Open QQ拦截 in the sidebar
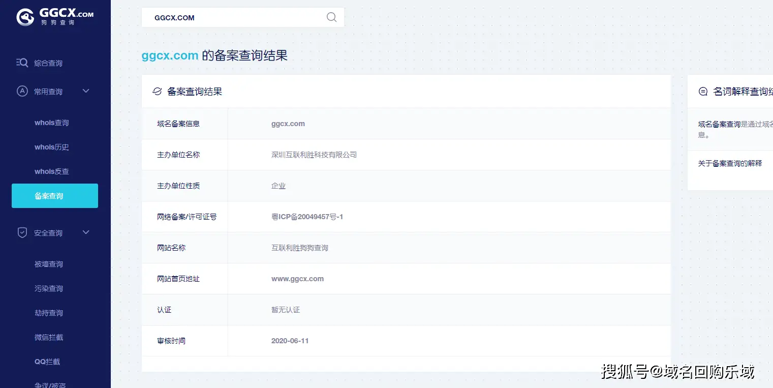The width and height of the screenshot is (773, 388). tap(47, 362)
